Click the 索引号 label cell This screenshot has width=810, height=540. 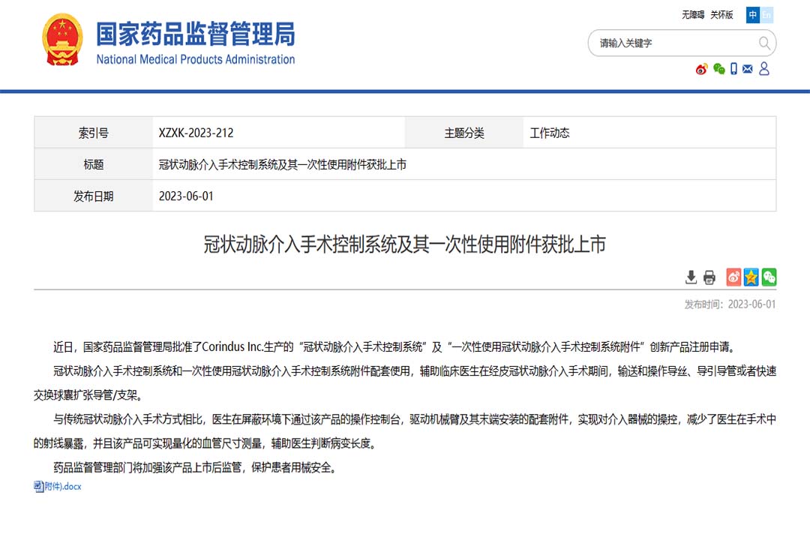pyautogui.click(x=94, y=133)
